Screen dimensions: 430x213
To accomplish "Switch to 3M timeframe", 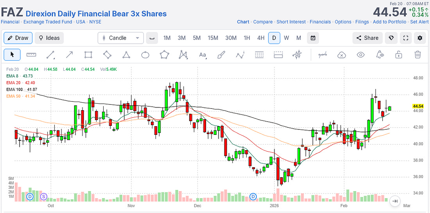I will pyautogui.click(x=181, y=38).
